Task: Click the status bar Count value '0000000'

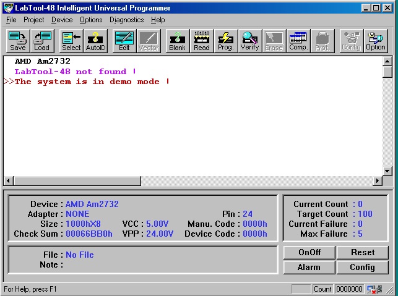Action: click(349, 289)
